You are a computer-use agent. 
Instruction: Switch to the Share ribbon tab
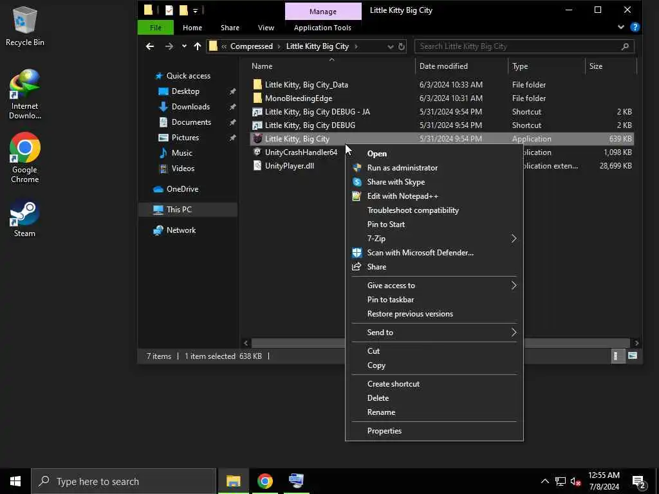pos(230,28)
